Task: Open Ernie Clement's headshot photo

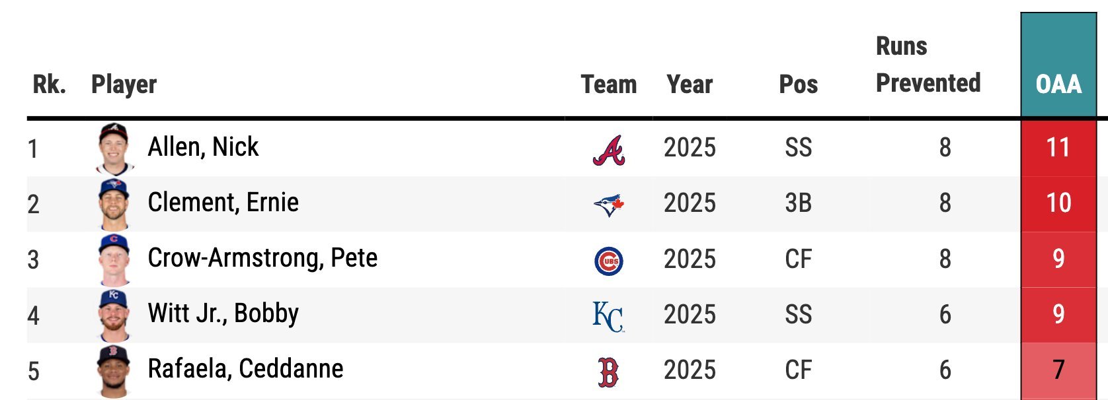Action: pyautogui.click(x=114, y=204)
